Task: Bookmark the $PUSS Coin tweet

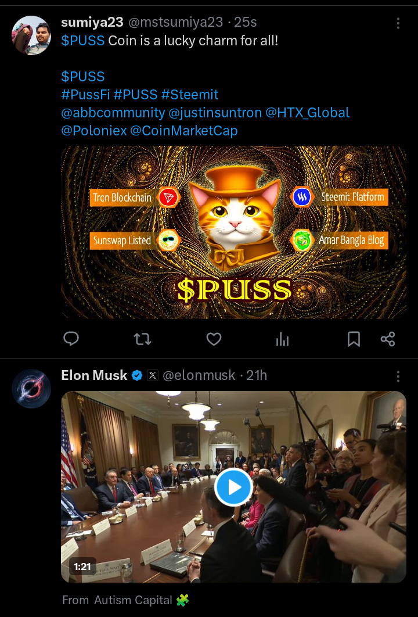Action: (354, 339)
